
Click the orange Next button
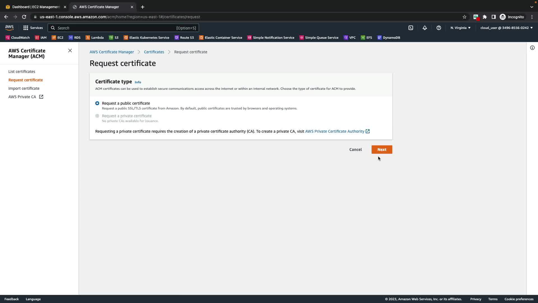tap(382, 150)
